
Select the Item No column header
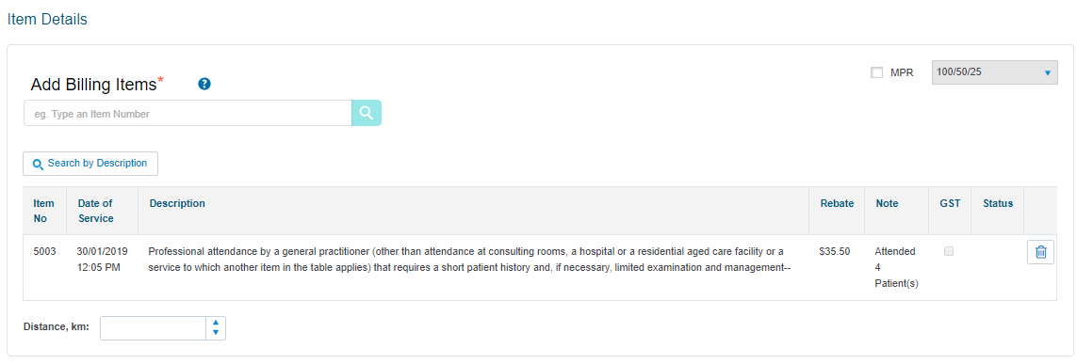click(x=44, y=211)
